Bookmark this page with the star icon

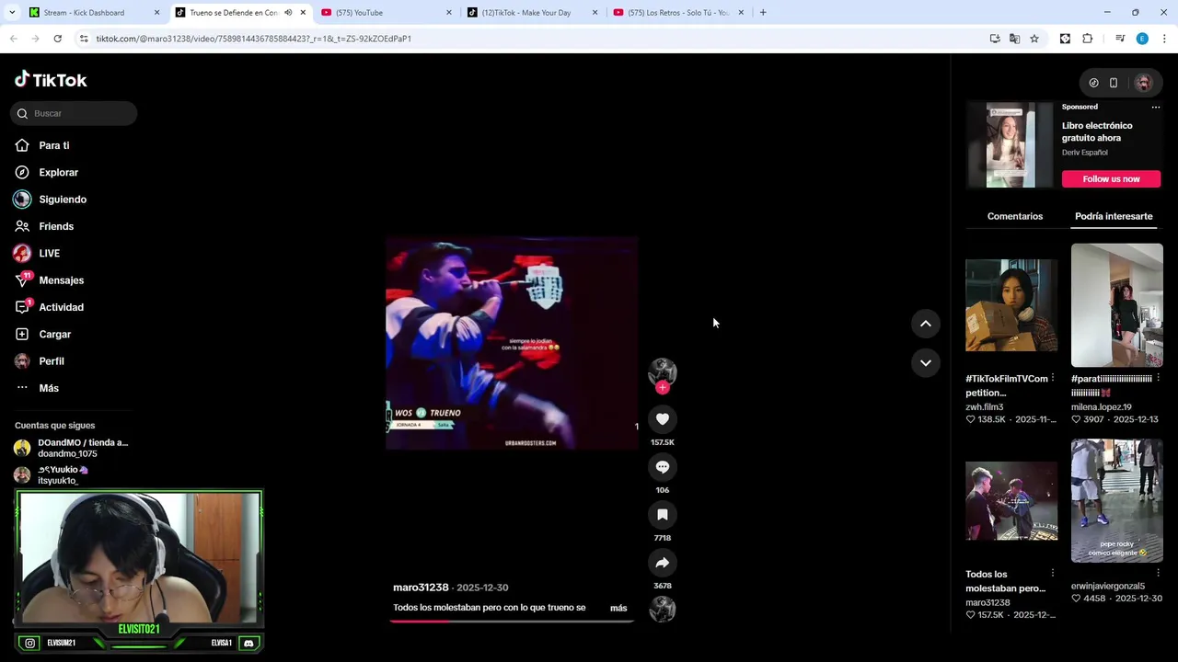(1034, 39)
